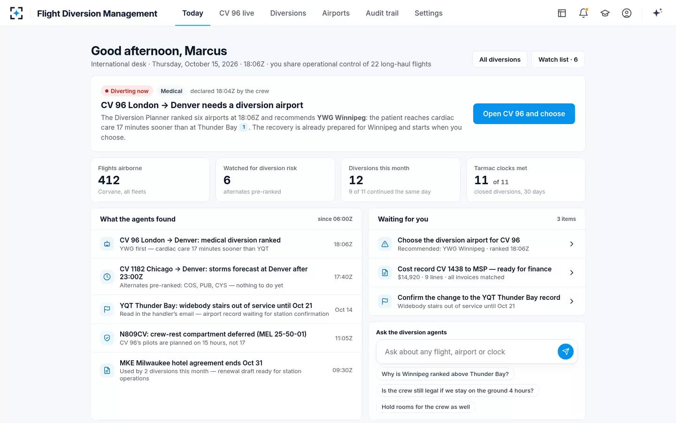Screen dimensions: 676x423
Task: Open the AI sparkle assistant icon
Action: [657, 13]
